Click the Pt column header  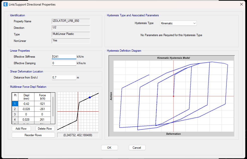click(15, 97)
